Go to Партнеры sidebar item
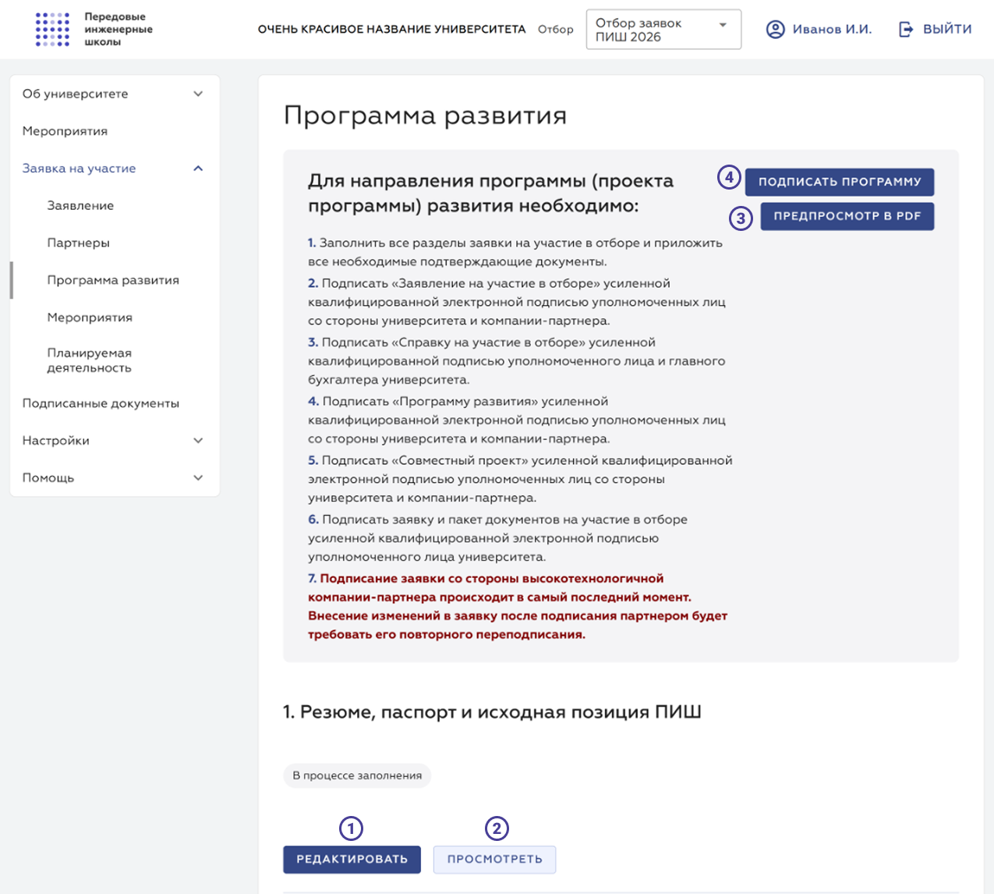 [x=78, y=243]
